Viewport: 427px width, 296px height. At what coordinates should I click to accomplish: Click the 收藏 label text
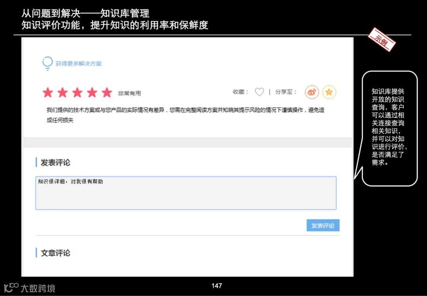240,92
